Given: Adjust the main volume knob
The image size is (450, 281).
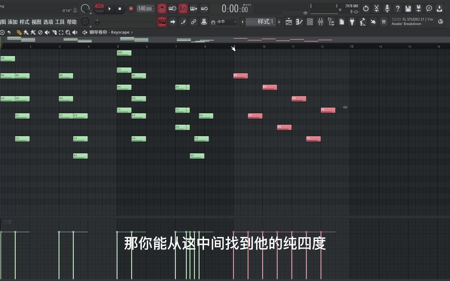Looking at the screenshot, I should coord(85,9).
